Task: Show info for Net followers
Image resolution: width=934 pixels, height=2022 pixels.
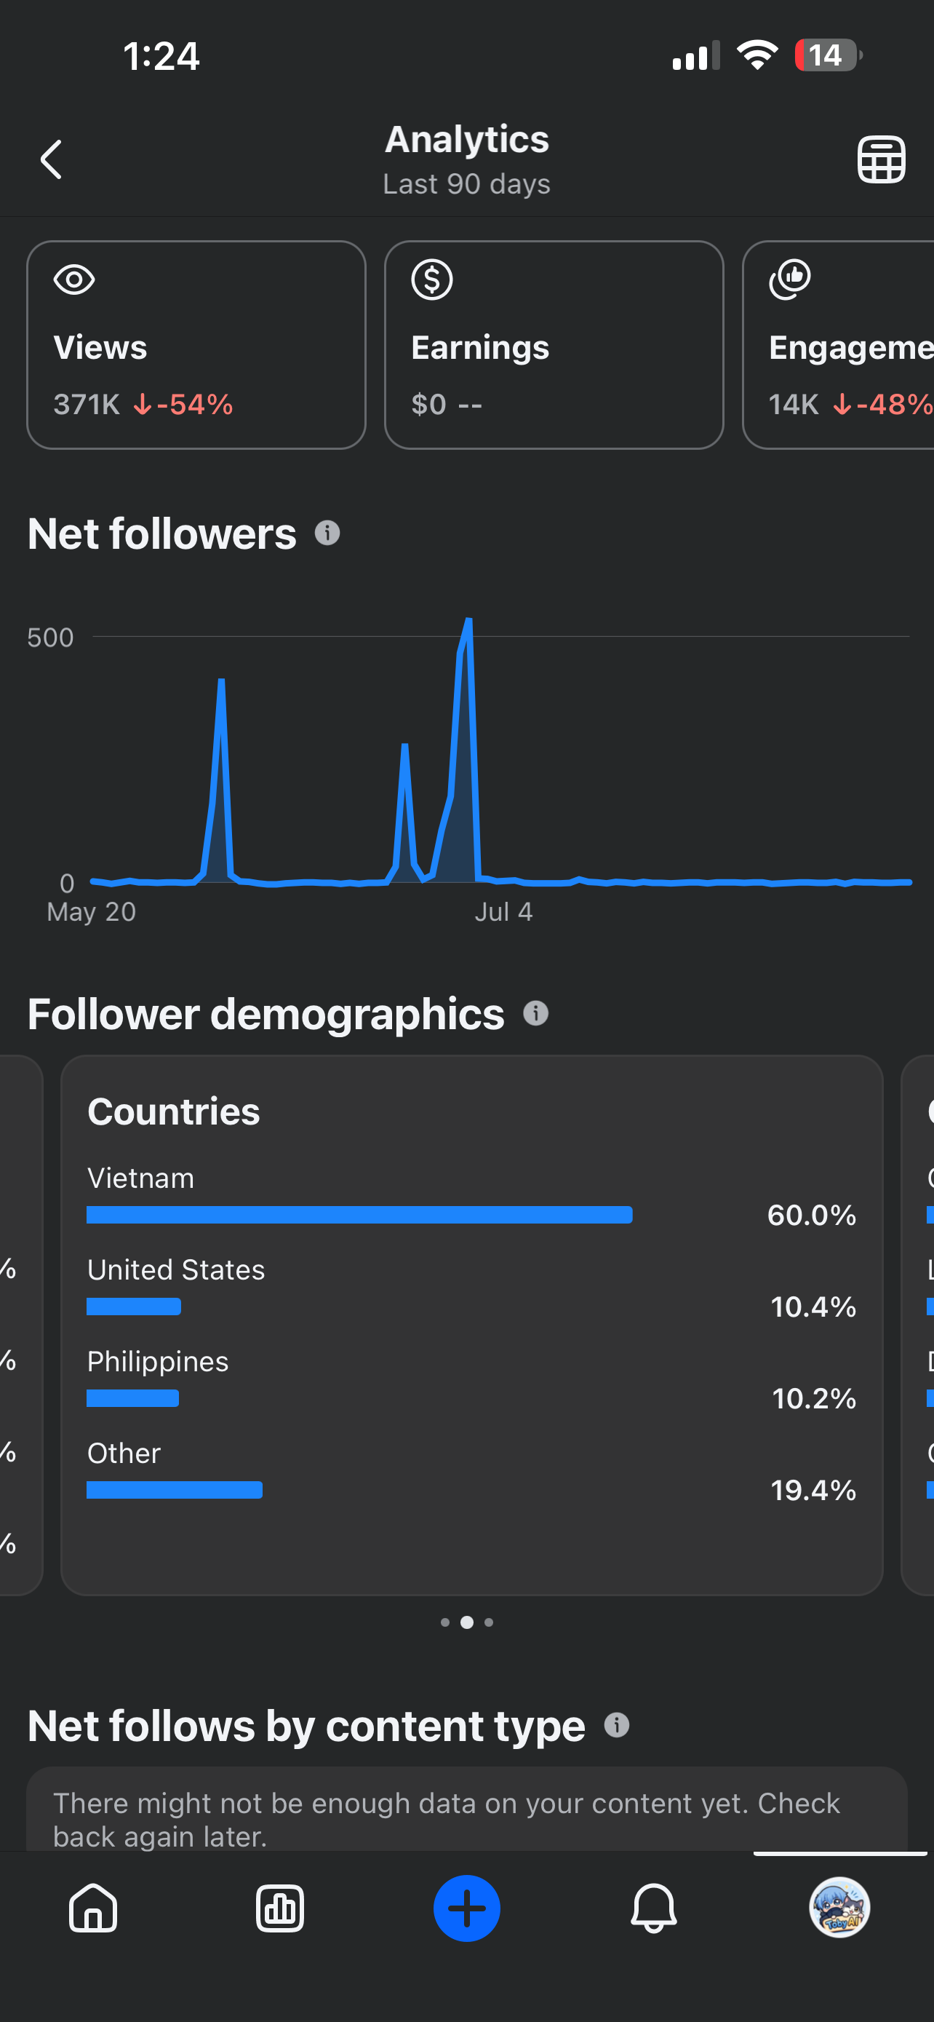Action: click(327, 534)
